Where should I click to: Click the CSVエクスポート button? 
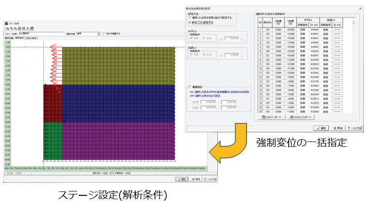tap(301, 117)
